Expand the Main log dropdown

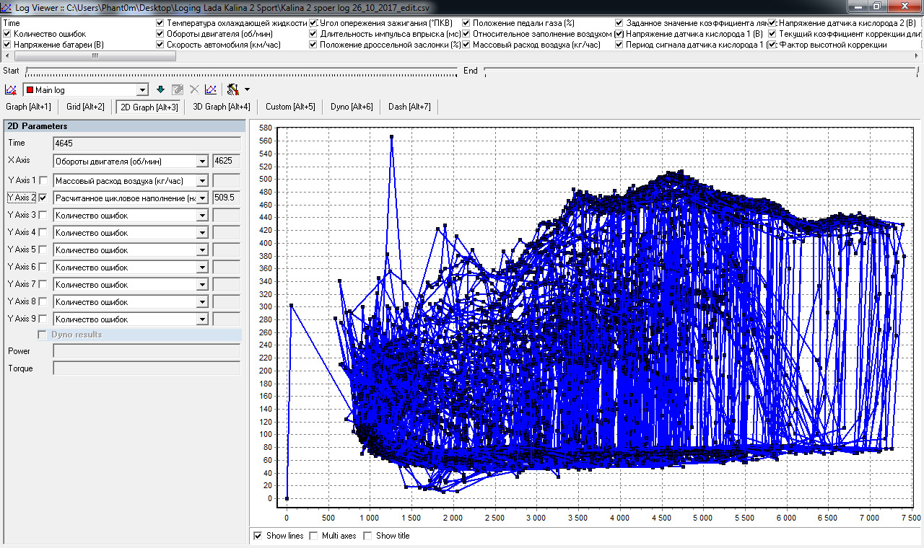(x=142, y=89)
